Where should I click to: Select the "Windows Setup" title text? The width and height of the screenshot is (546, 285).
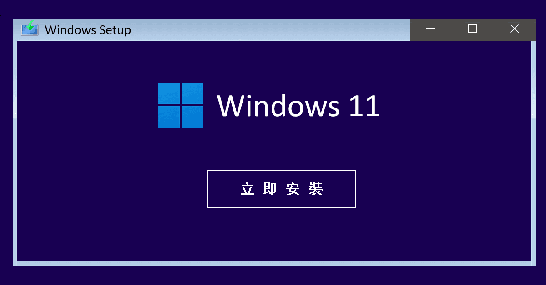click(x=88, y=30)
